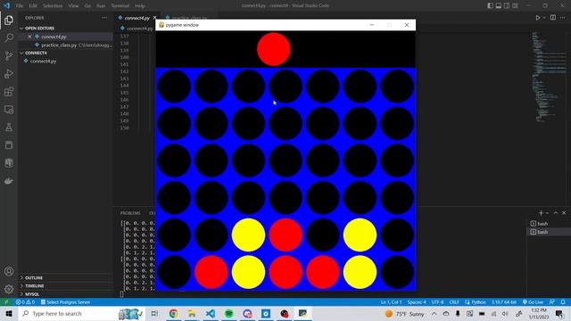Viewport: 571px width, 321px height.
Task: Toggle the Primary Side Bar layout icon
Action: tap(490, 5)
